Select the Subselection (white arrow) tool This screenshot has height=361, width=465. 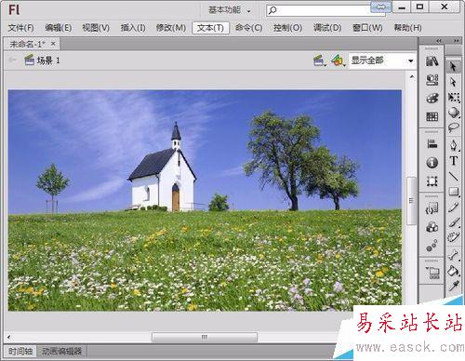[453, 82]
